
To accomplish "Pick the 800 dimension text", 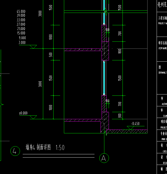I will pos(120,51).
